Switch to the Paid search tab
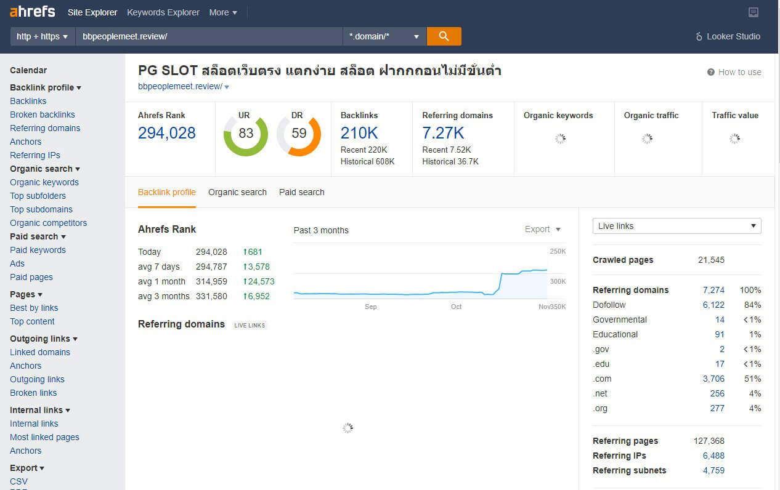The image size is (780, 490). tap(301, 192)
